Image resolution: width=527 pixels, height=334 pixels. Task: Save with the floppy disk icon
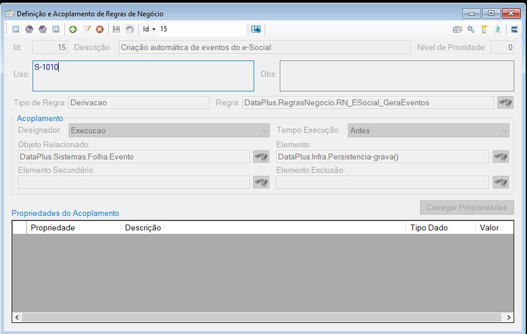(116, 29)
